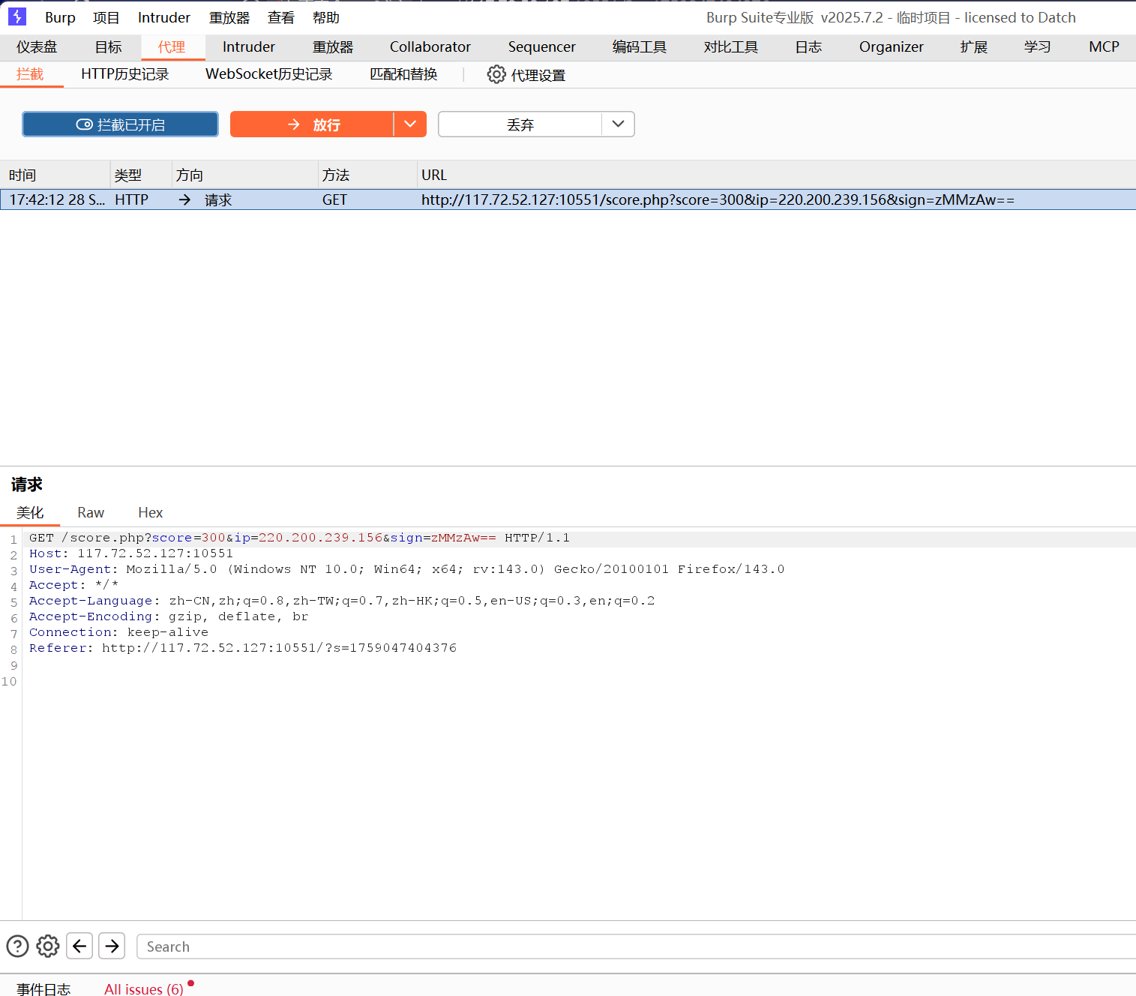Open the Sequencer tab

point(542,46)
